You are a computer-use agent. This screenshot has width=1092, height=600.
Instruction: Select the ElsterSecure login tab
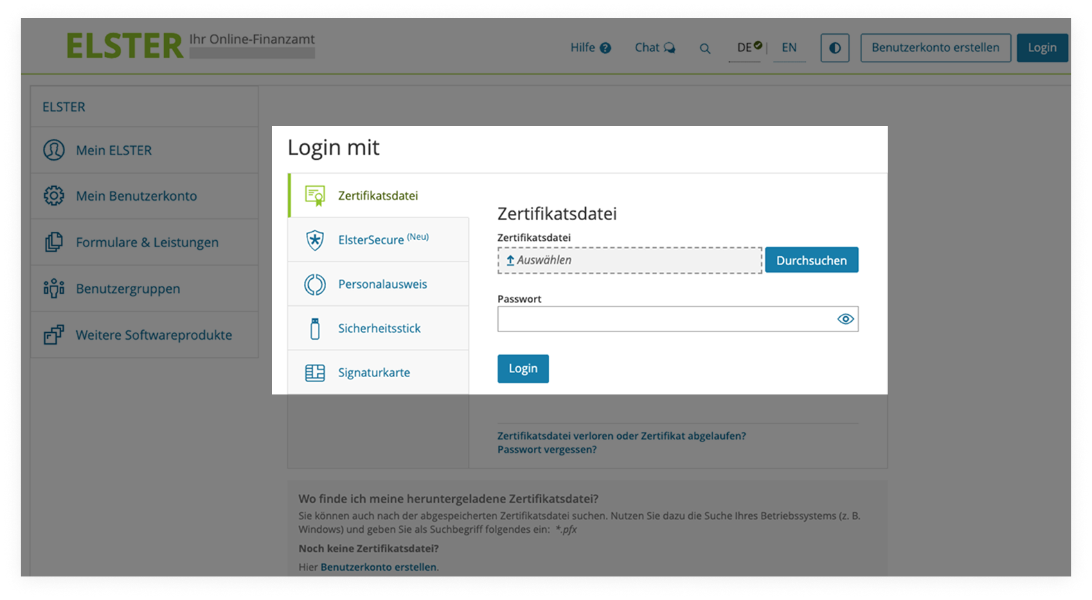(378, 240)
